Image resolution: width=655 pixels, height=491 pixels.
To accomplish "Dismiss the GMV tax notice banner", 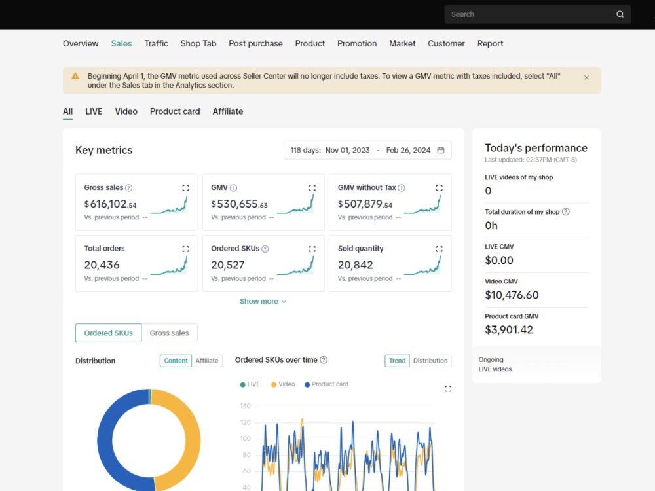I will 586,78.
